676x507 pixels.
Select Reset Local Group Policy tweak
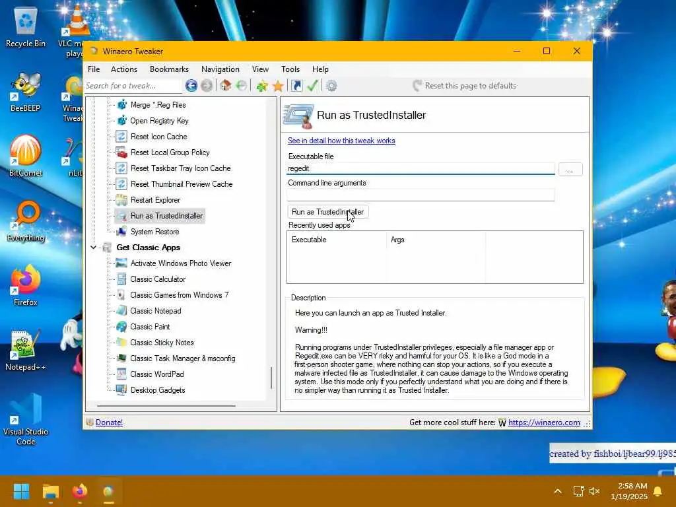pos(170,152)
